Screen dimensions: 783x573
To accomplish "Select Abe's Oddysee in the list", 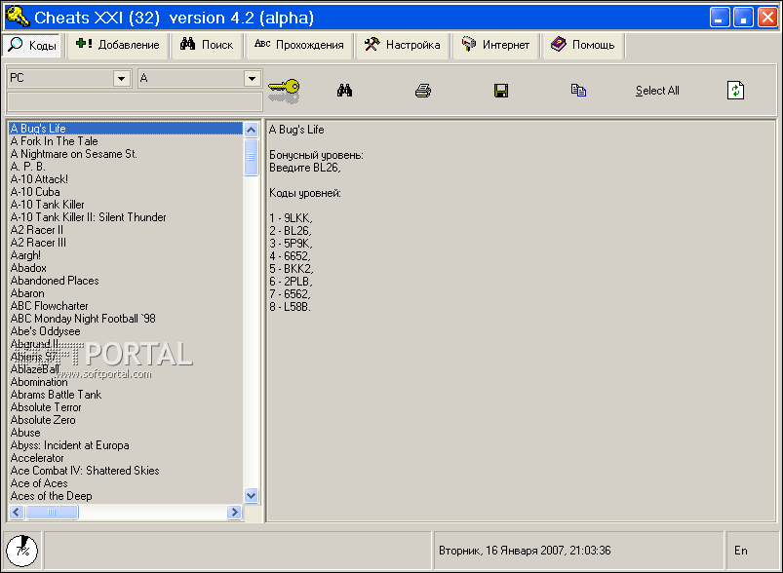I will [x=126, y=331].
